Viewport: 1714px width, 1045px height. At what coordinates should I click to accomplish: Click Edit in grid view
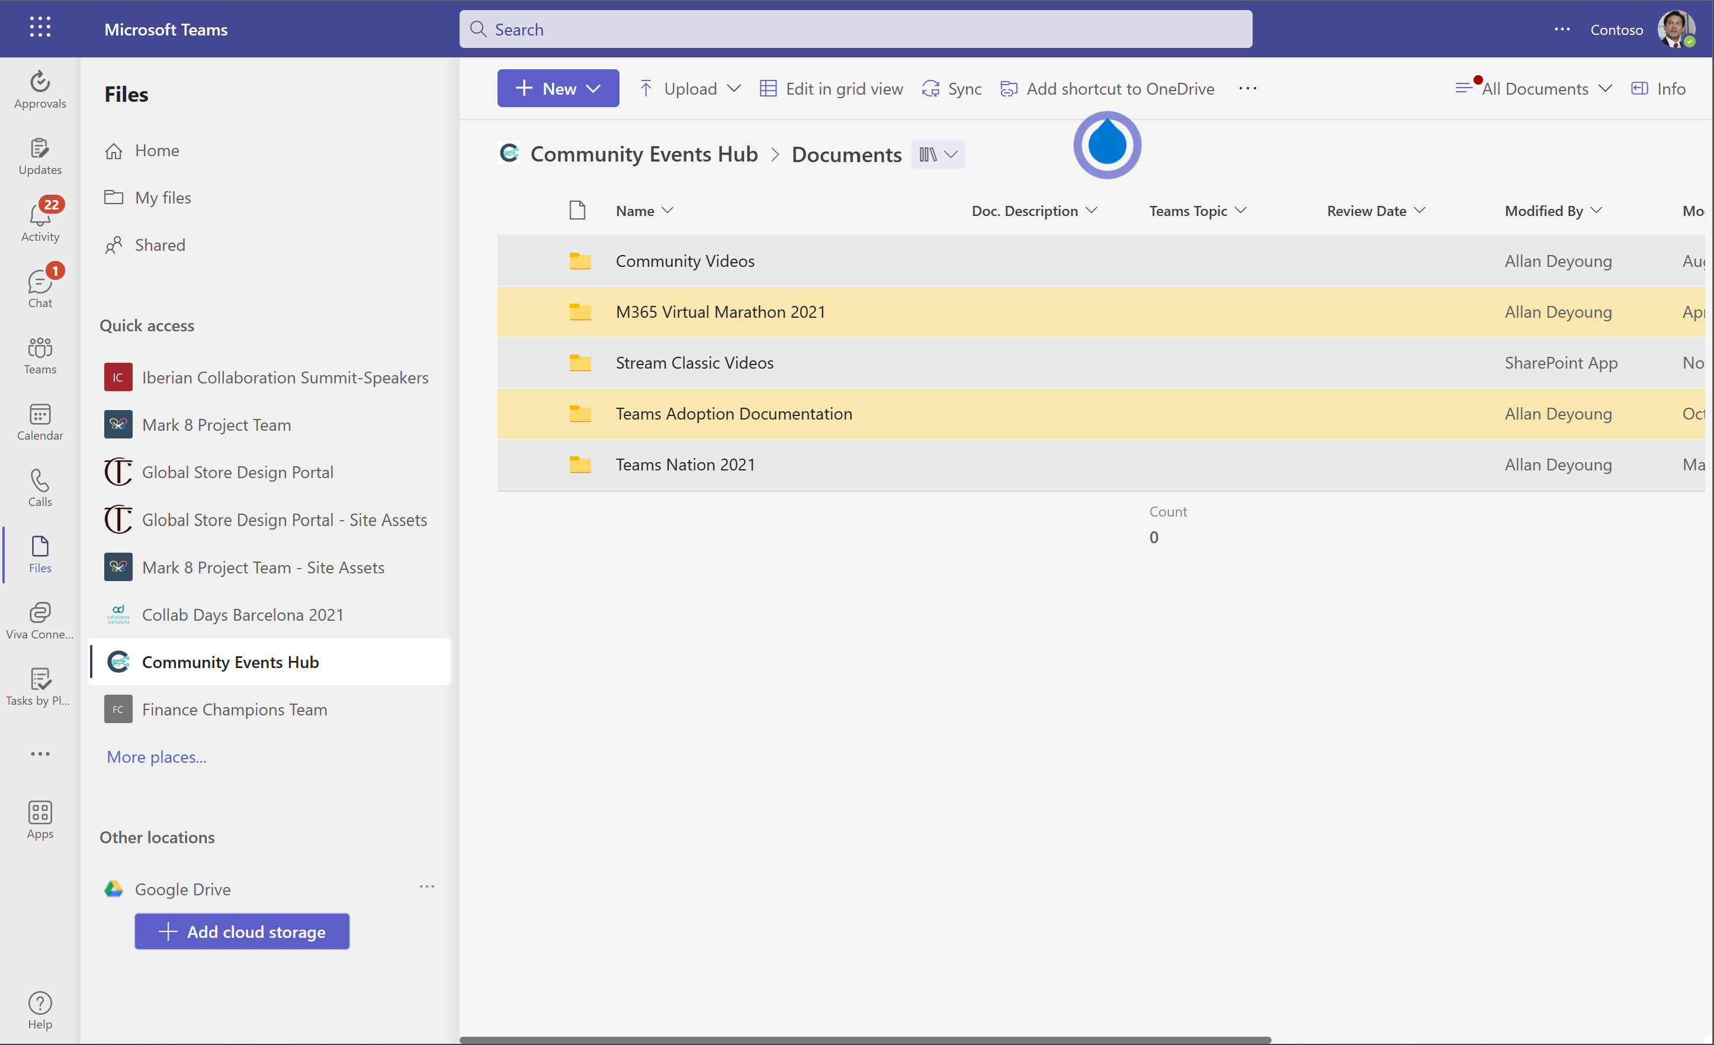click(832, 88)
